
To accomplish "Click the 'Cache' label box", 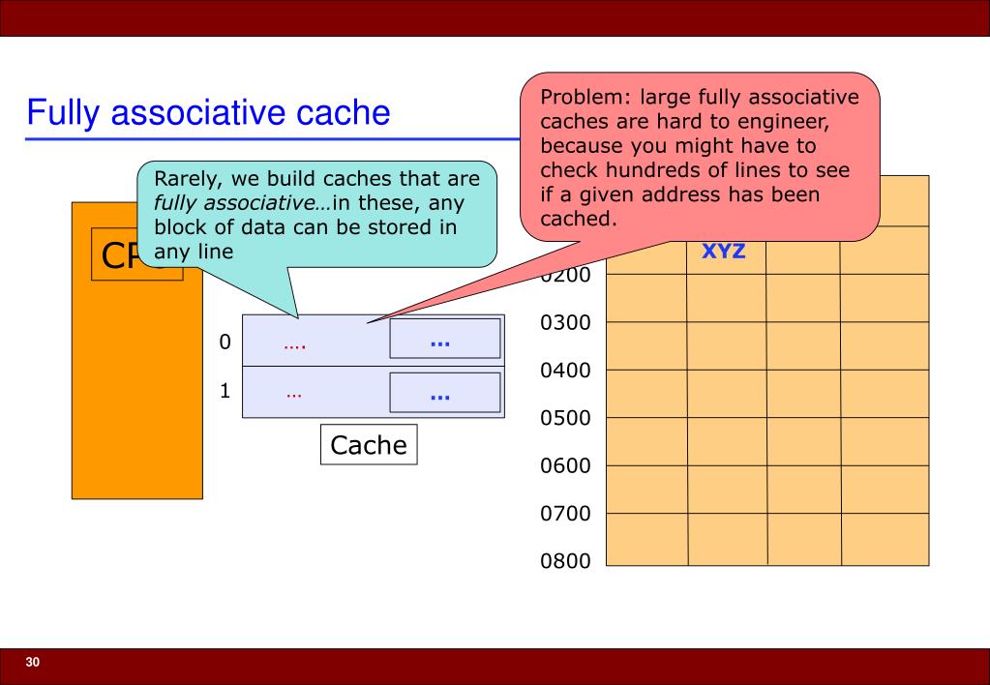I will [x=369, y=444].
